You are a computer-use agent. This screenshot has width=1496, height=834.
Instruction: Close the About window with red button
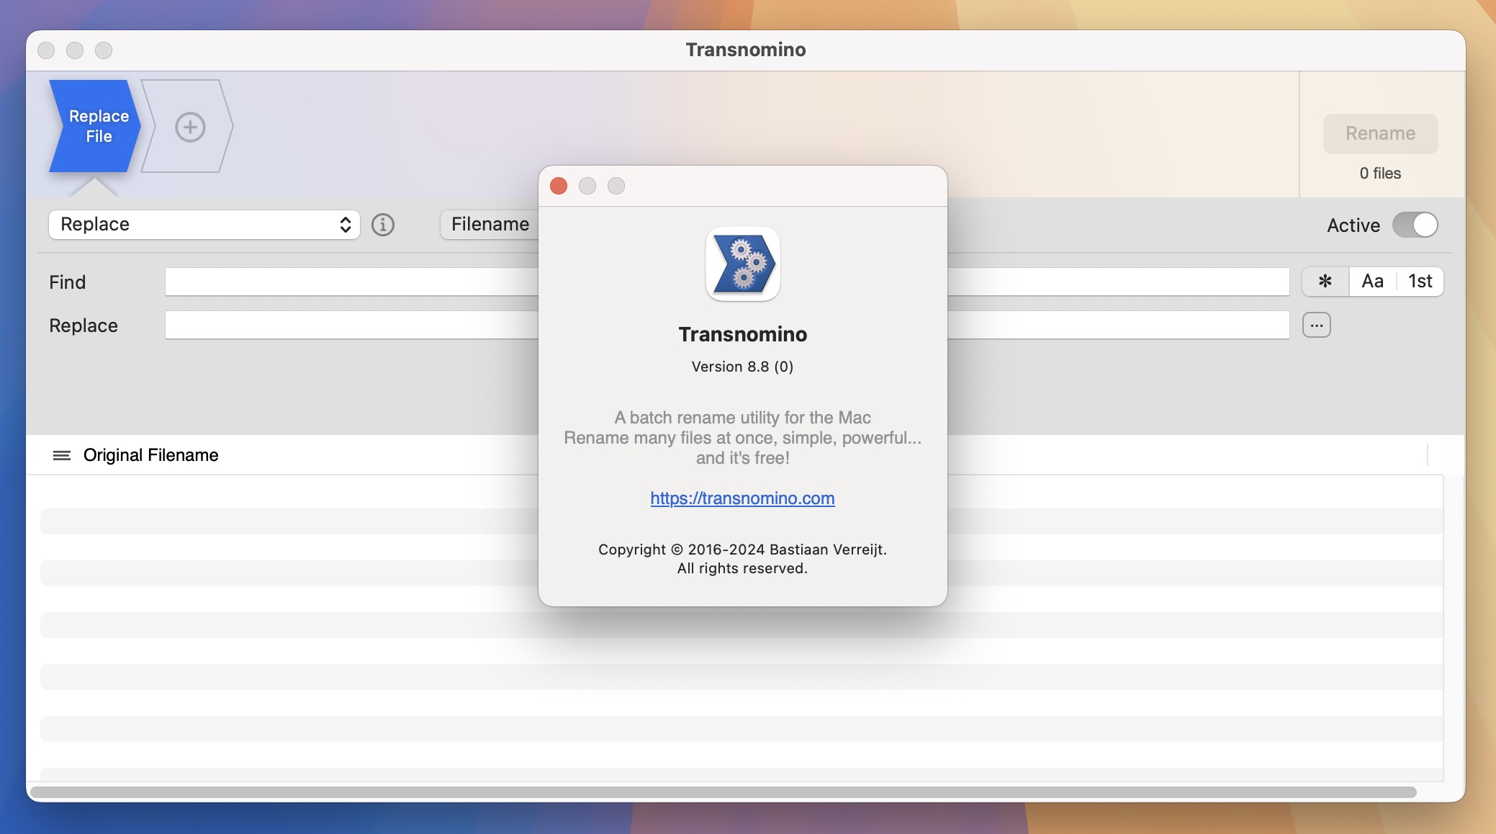click(559, 186)
